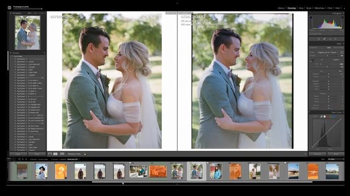The width and height of the screenshot is (350, 196).
Task: Collapse the Presets panel
Action: pos(10,53)
